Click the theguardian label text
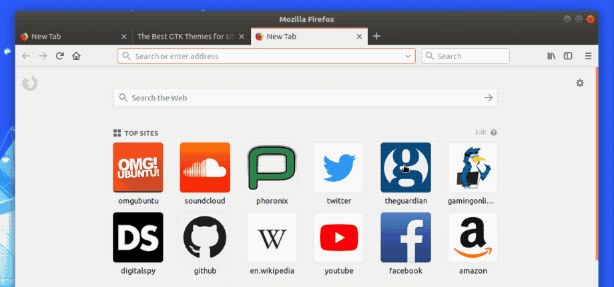614x287 pixels. click(406, 202)
